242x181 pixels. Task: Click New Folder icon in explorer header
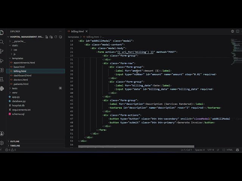tap(51, 37)
